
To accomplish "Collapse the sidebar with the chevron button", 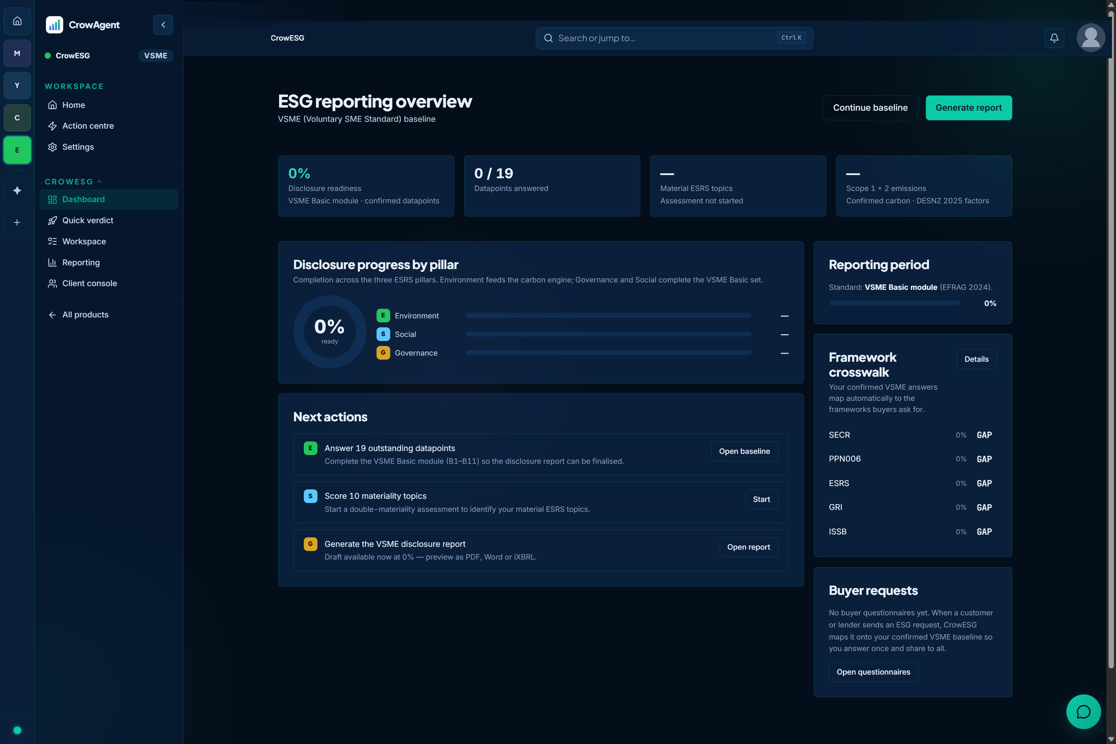I will [163, 25].
